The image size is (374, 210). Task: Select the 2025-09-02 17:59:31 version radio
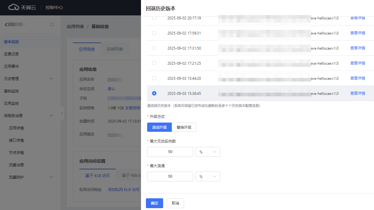coord(154,33)
